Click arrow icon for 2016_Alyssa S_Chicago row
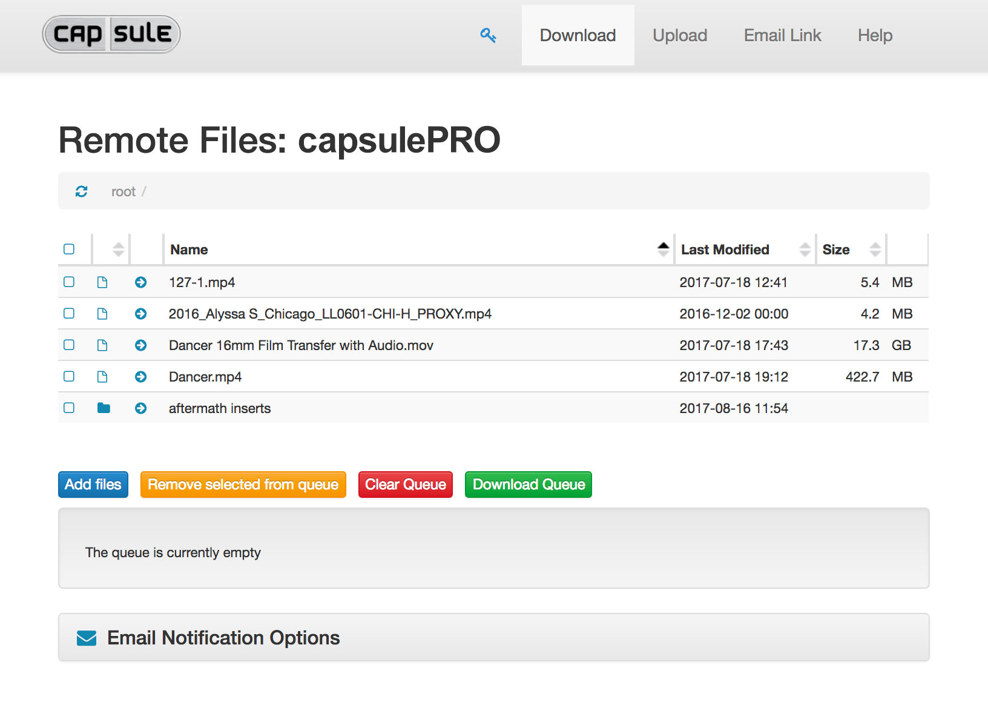Screen dimensions: 988x705 pyautogui.click(x=141, y=314)
